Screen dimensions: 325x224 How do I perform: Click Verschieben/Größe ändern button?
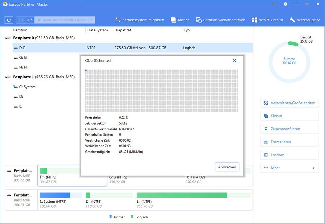[289, 103]
